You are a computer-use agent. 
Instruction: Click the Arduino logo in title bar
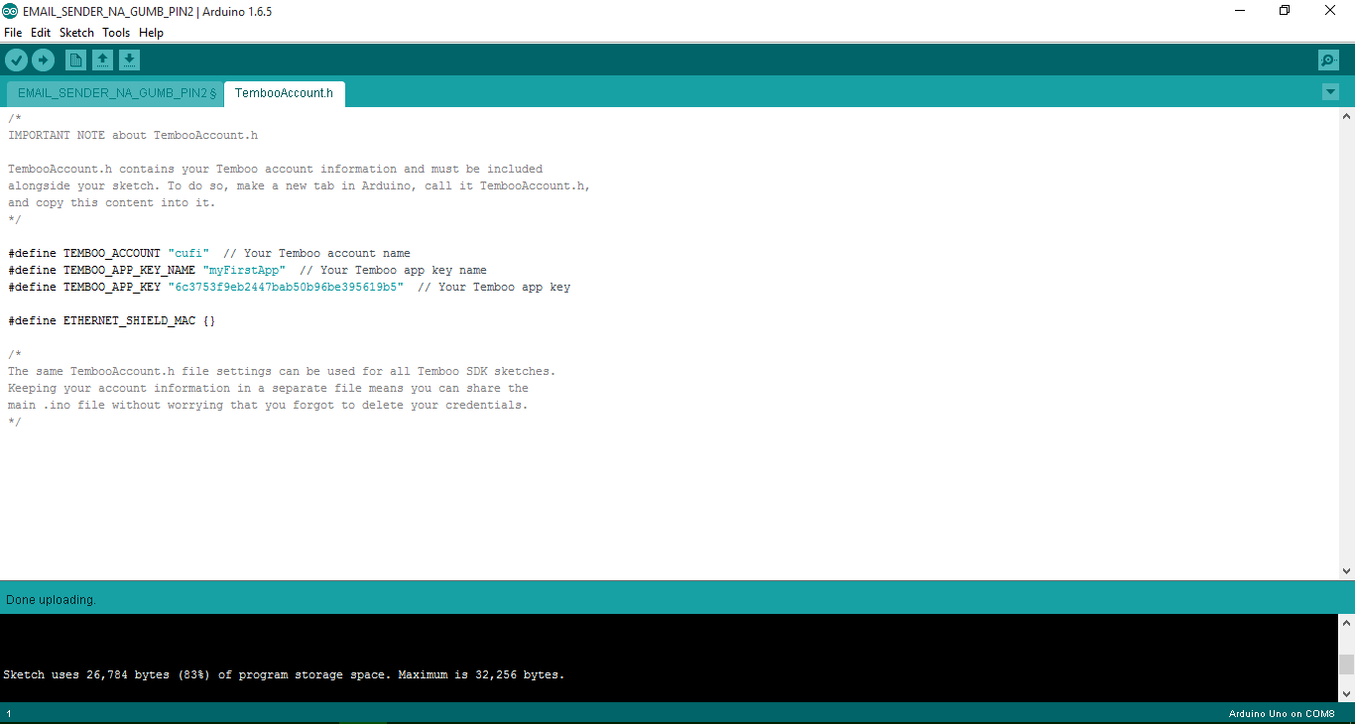[10, 11]
